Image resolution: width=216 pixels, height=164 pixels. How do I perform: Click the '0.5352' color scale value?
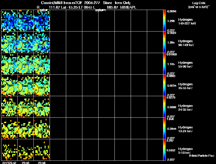tap(171, 150)
